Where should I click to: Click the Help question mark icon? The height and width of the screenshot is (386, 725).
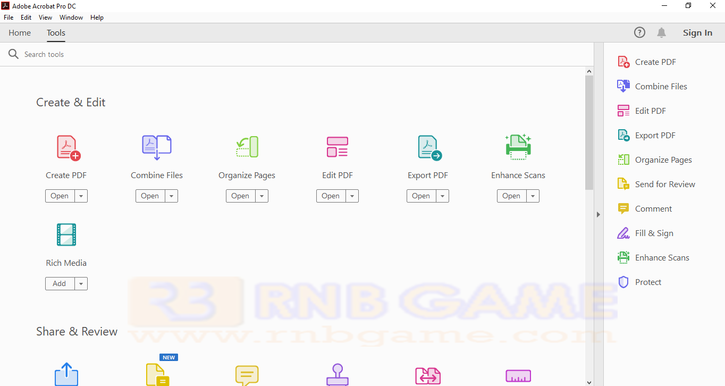(640, 32)
